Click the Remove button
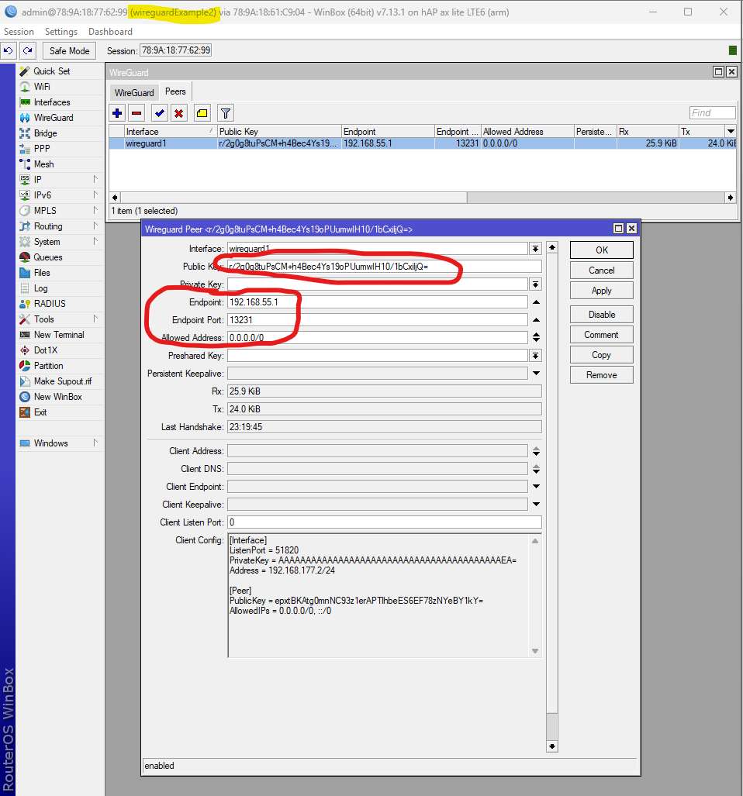Screen dimensions: 743x796 (601, 374)
